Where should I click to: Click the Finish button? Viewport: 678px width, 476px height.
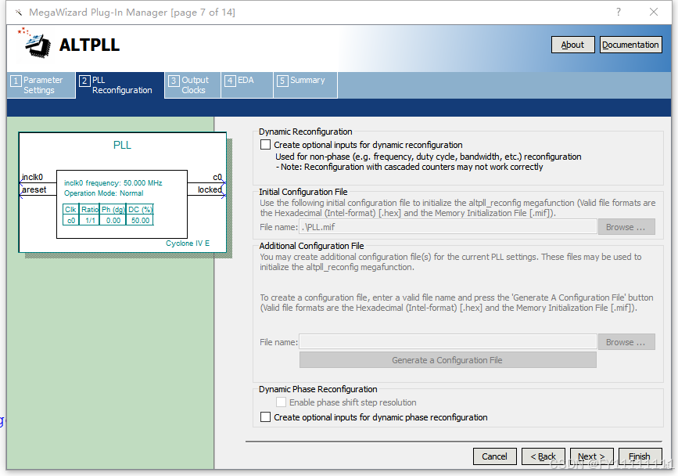pyautogui.click(x=640, y=456)
